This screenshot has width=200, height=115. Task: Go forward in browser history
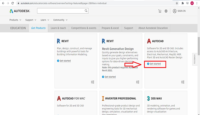click(8, 3)
